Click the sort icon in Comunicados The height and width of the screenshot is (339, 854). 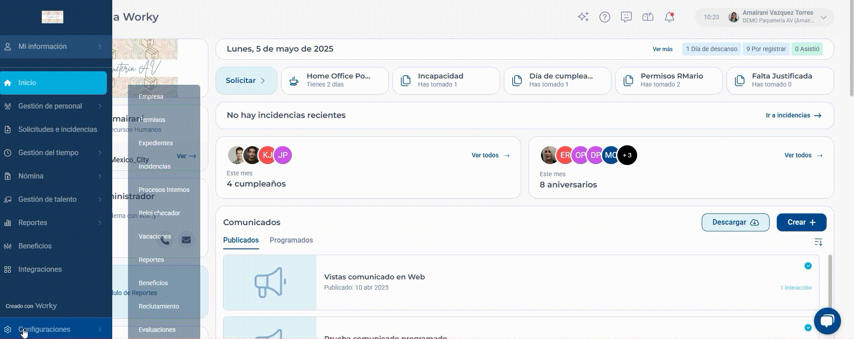click(x=818, y=242)
